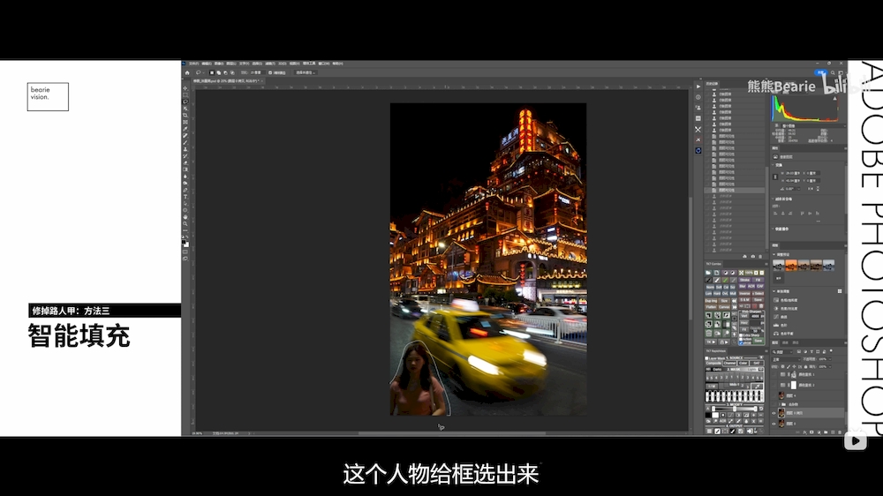Screen dimensions: 883x496
Task: Select the Eyedropper tool
Action: point(185,129)
